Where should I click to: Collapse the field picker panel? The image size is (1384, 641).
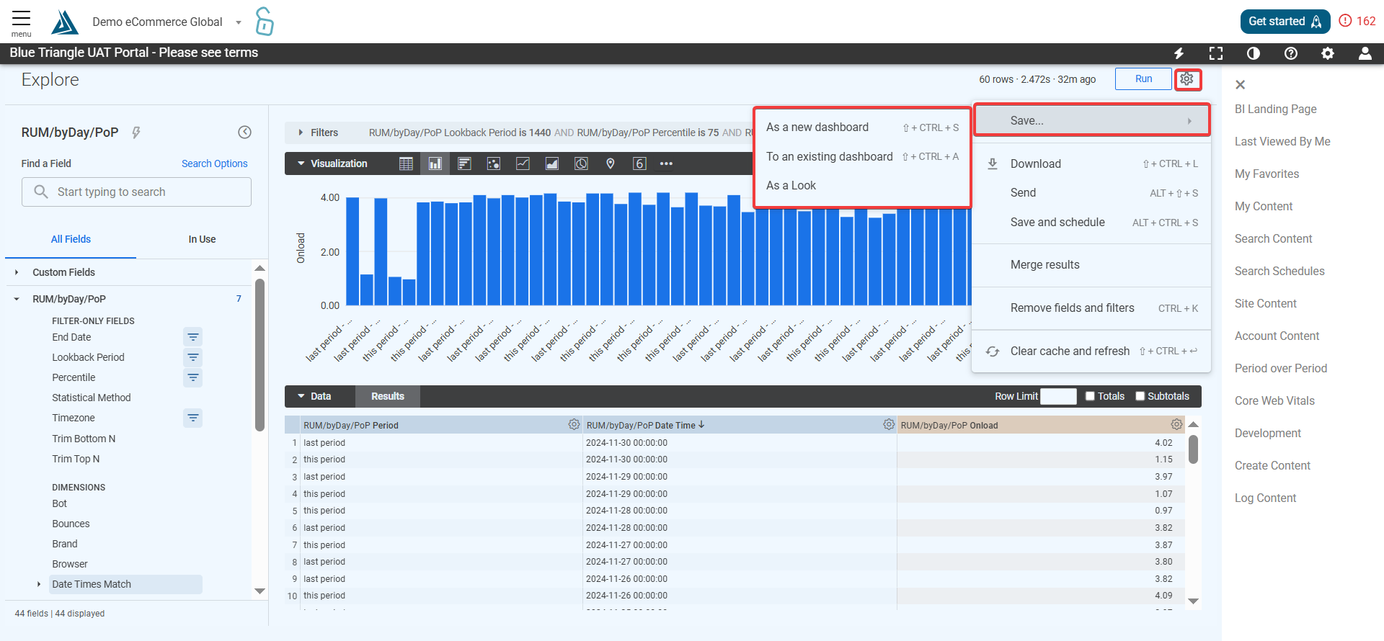coord(245,132)
